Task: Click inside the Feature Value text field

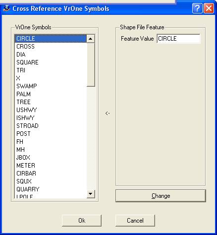Action: click(178, 39)
